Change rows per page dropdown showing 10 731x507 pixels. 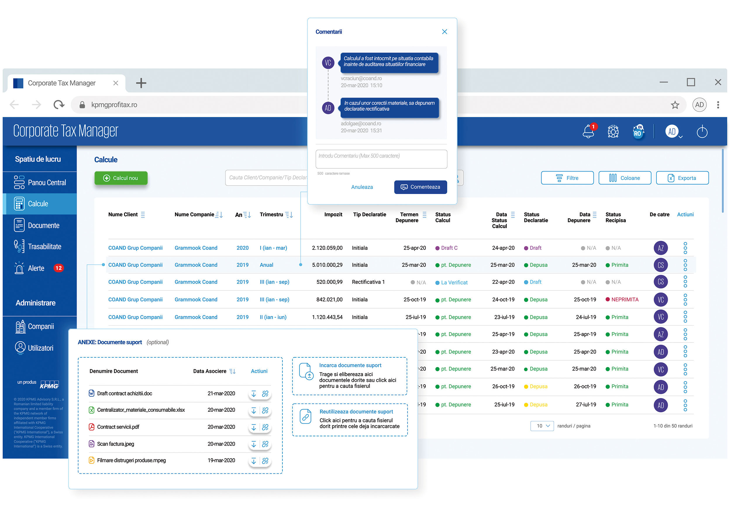click(x=542, y=426)
